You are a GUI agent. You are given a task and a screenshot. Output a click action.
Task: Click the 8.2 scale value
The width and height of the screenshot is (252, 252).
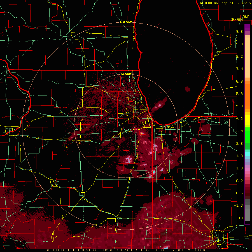[239, 56]
